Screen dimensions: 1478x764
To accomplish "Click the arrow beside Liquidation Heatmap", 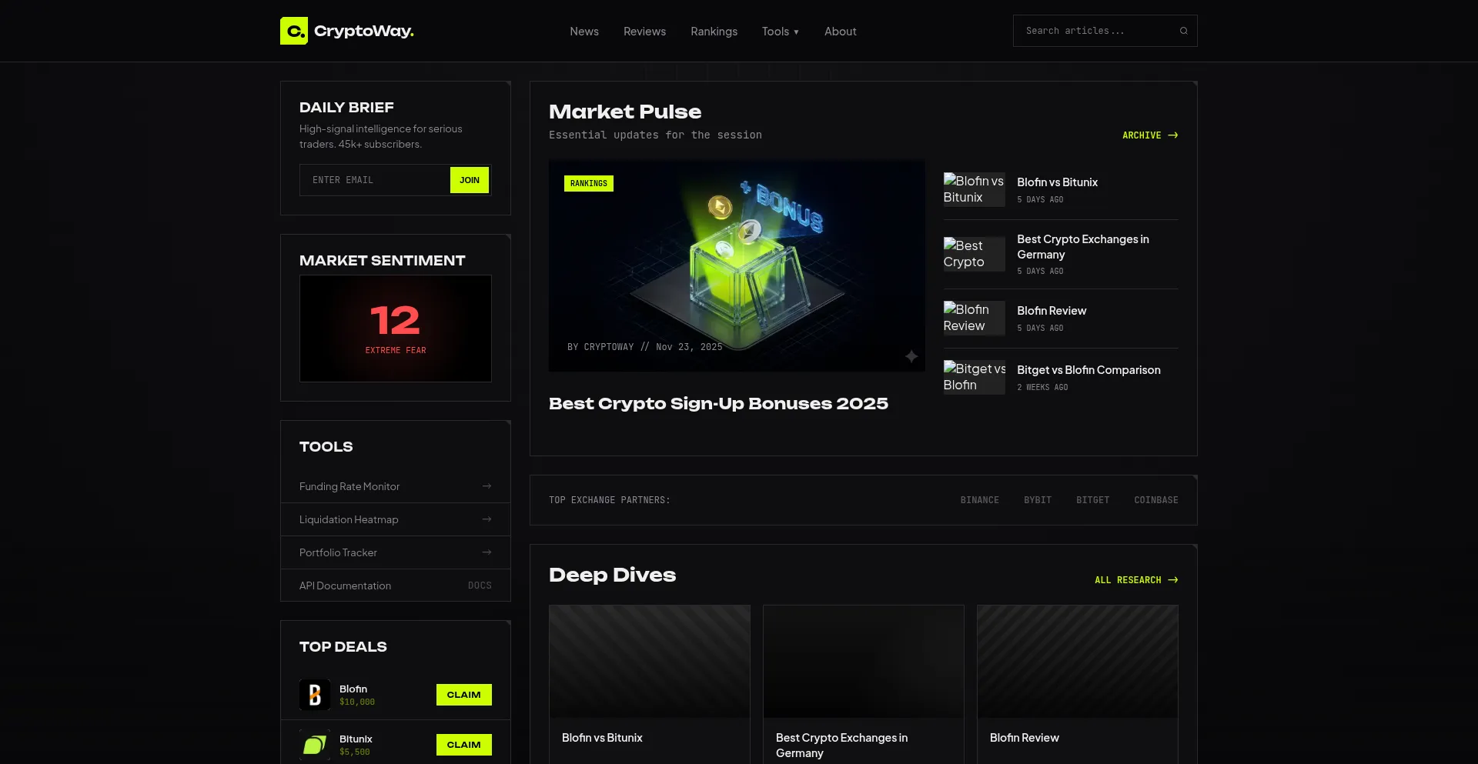I will coord(487,519).
